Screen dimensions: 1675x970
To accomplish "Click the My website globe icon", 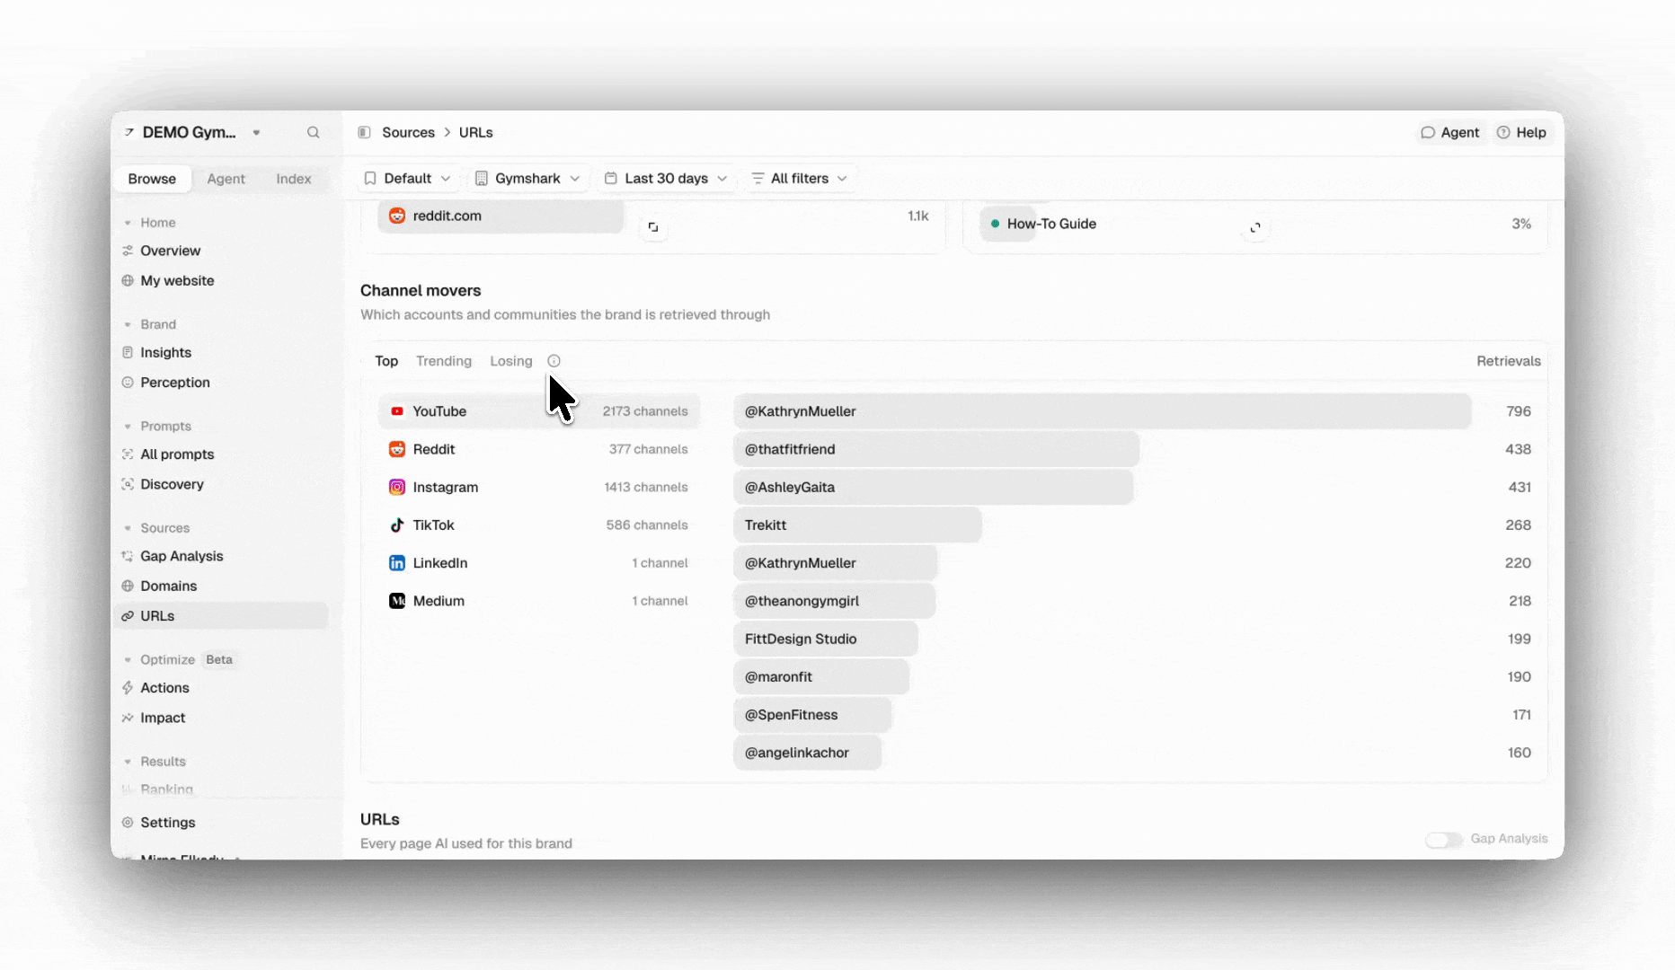I will click(128, 280).
